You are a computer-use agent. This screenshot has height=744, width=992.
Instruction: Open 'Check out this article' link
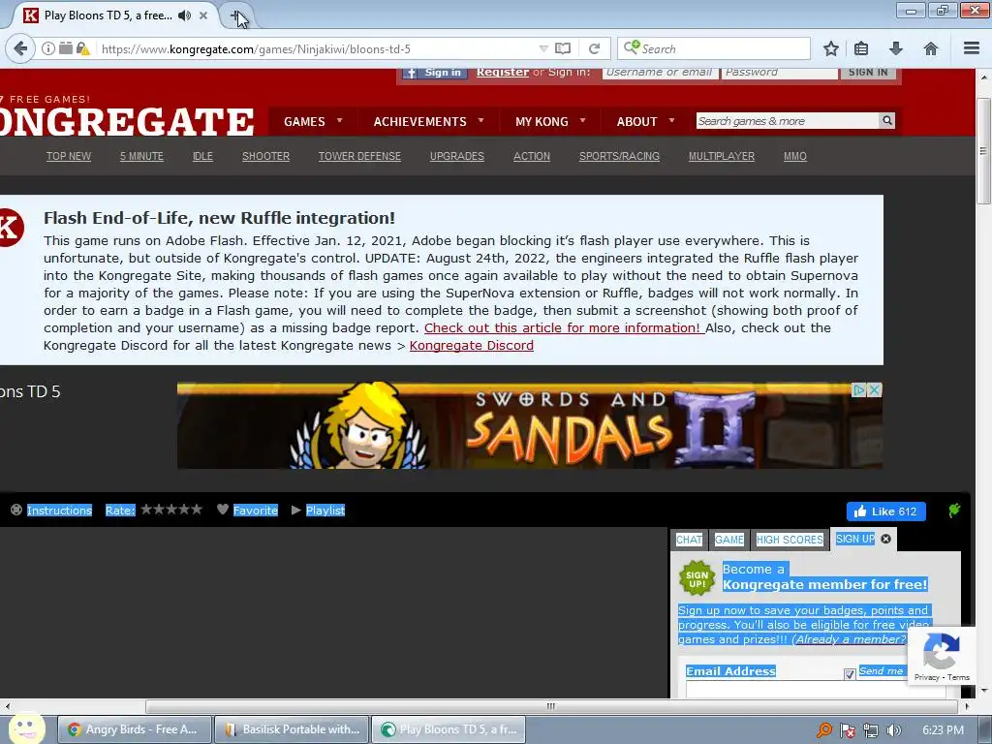[563, 327]
